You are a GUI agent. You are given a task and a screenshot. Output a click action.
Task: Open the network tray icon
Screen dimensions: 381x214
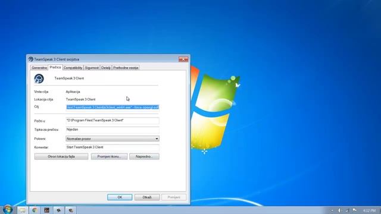pos(347,210)
